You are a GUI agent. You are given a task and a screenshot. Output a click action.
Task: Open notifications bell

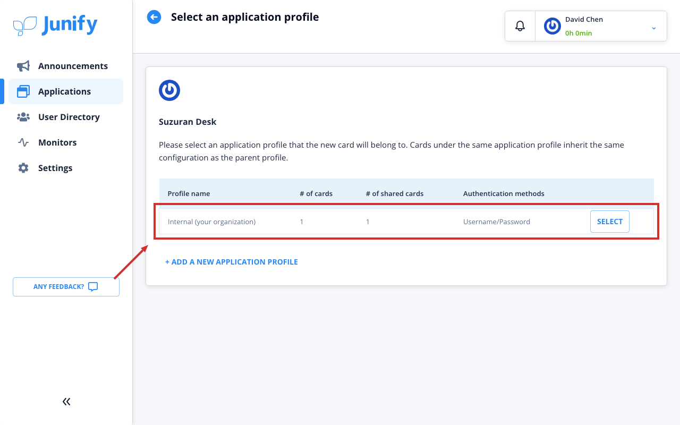point(520,25)
